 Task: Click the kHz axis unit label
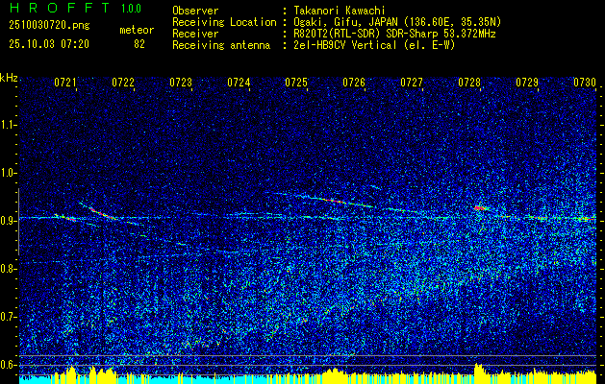click(9, 78)
